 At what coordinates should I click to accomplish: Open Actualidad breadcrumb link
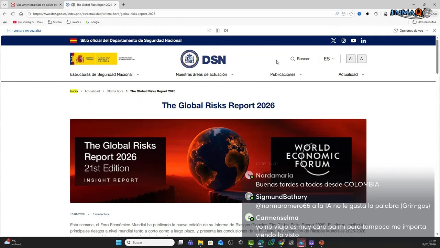92,91
